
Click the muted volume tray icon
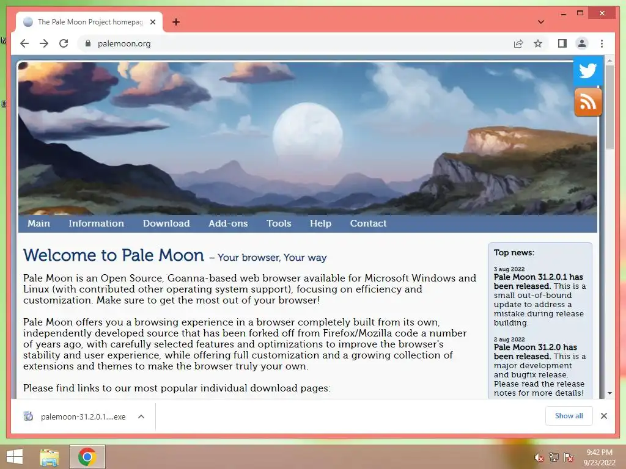(x=539, y=457)
